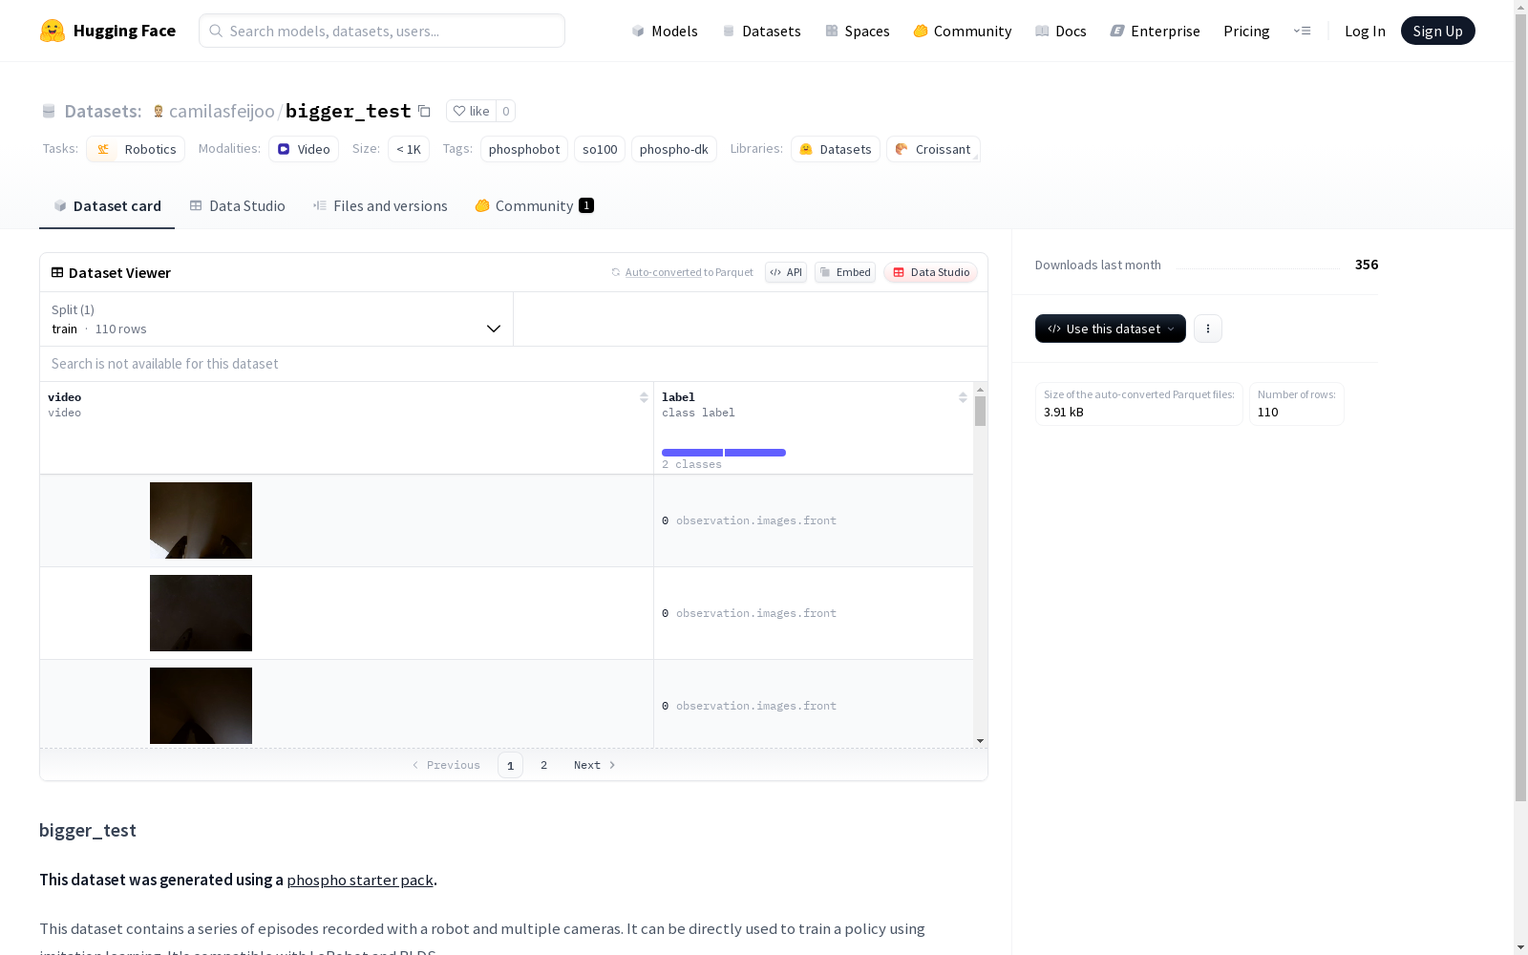This screenshot has height=955, width=1528.
Task: Go to the Pricing page
Action: pos(1246,31)
